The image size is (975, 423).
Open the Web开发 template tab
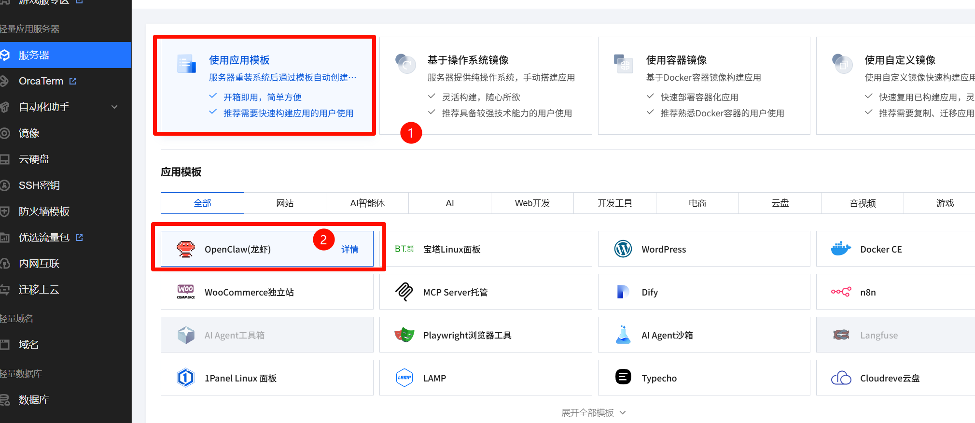(532, 203)
